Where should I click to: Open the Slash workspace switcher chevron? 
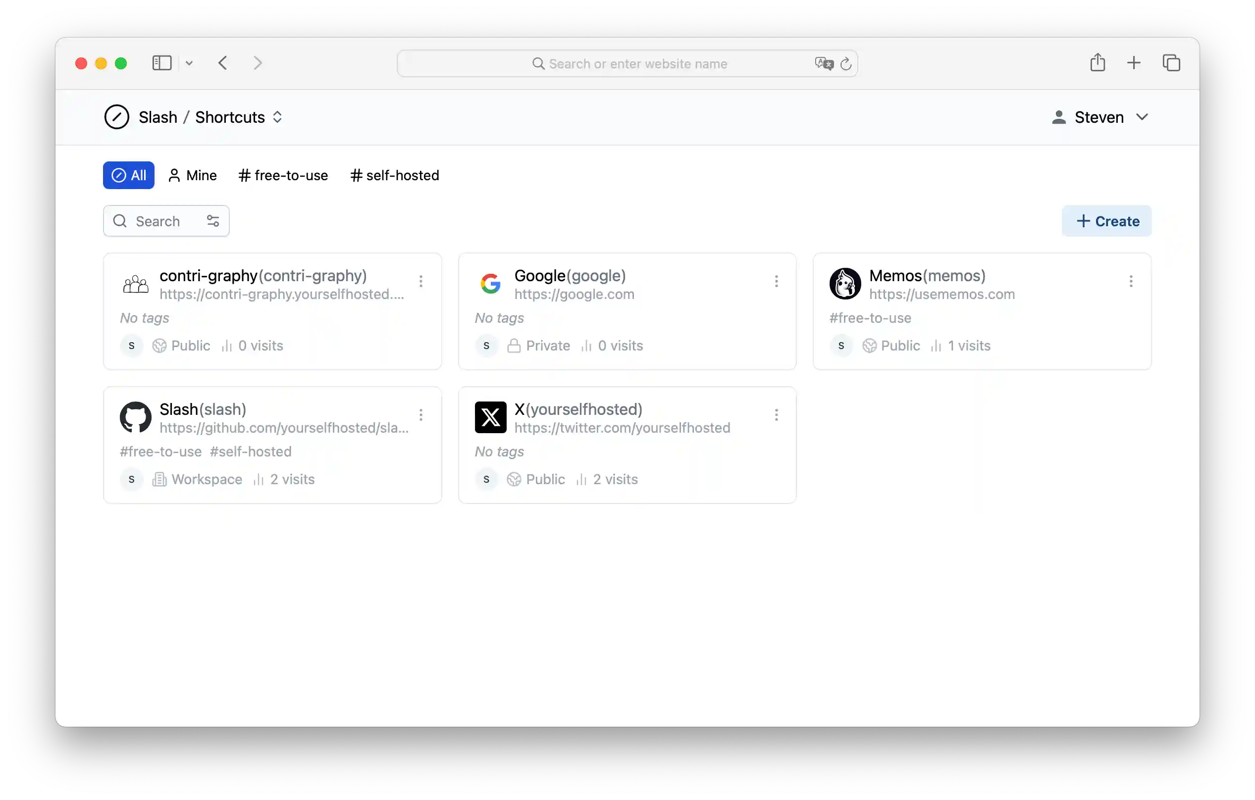click(277, 117)
